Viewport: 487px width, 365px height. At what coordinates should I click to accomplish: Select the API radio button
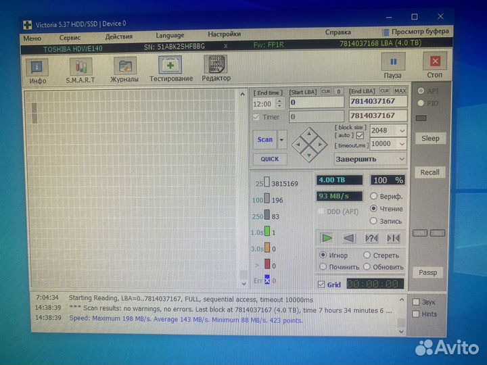(421, 91)
